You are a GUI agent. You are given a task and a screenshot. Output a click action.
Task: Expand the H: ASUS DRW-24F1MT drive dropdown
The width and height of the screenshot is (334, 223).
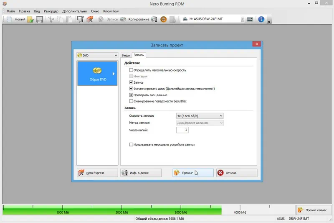click(x=242, y=19)
